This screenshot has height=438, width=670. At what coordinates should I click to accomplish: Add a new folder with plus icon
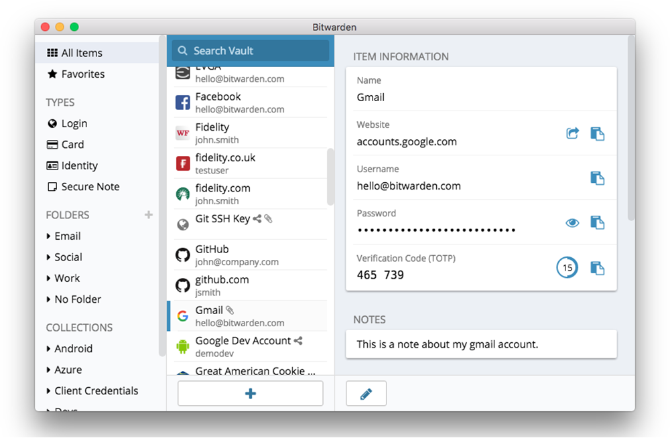click(148, 214)
